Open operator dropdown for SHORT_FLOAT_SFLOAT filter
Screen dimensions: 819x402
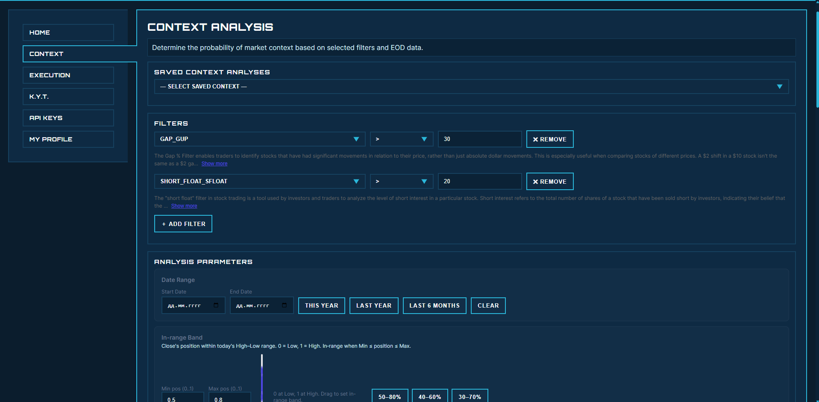coord(402,182)
